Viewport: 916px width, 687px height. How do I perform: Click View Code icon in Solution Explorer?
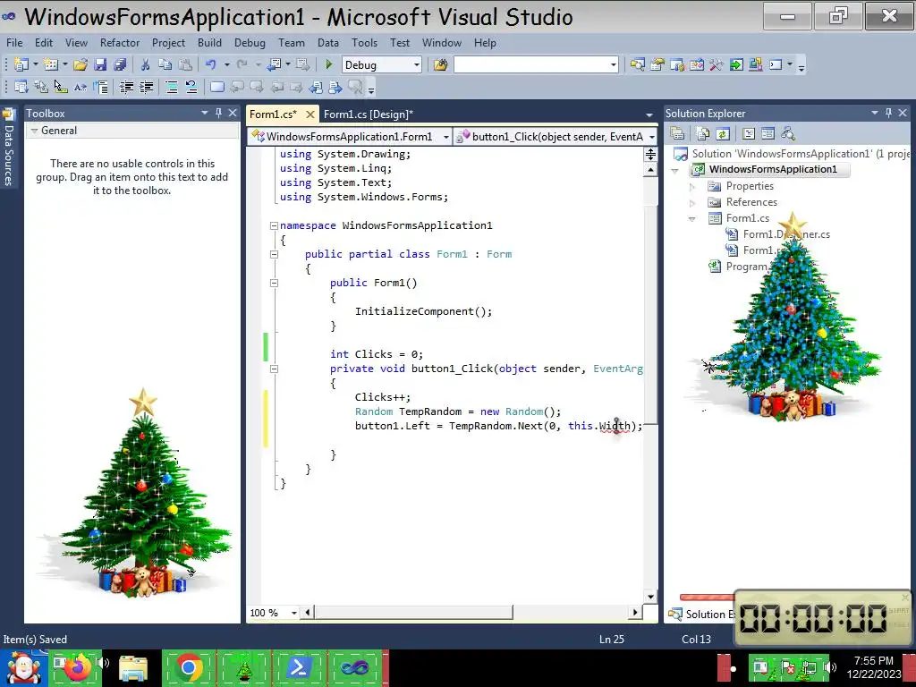coord(749,134)
